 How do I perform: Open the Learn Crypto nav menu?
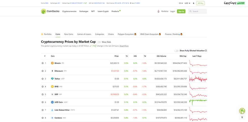click(x=103, y=11)
